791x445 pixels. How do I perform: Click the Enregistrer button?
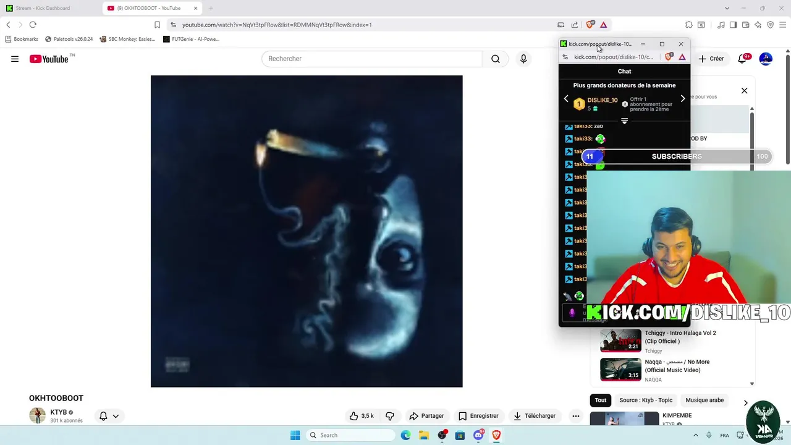coord(478,416)
